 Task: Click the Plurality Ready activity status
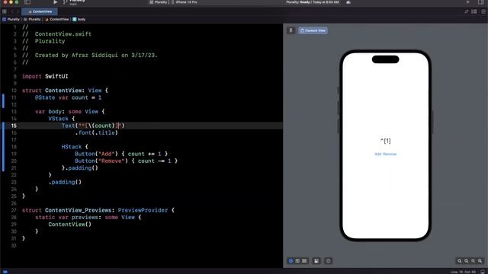[313, 2]
